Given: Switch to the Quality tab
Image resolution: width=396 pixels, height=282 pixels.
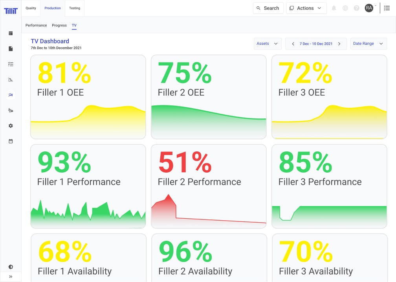Looking at the screenshot, I should (31, 8).
